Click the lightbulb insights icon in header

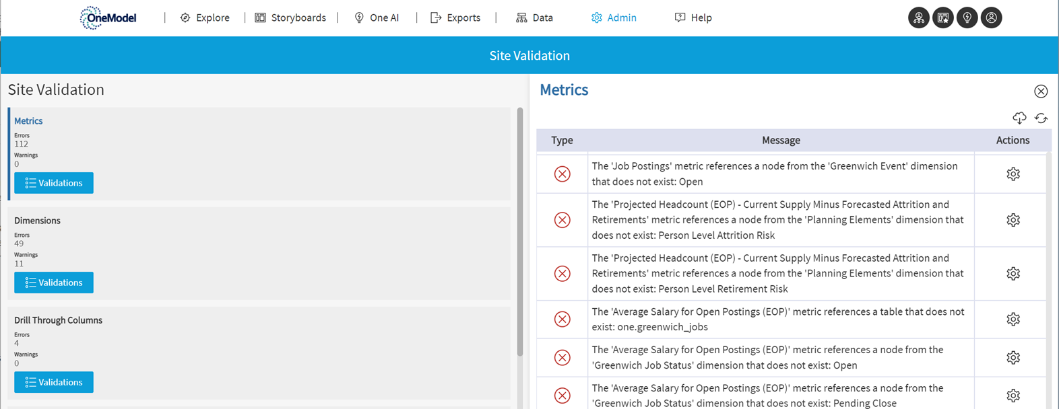click(967, 18)
